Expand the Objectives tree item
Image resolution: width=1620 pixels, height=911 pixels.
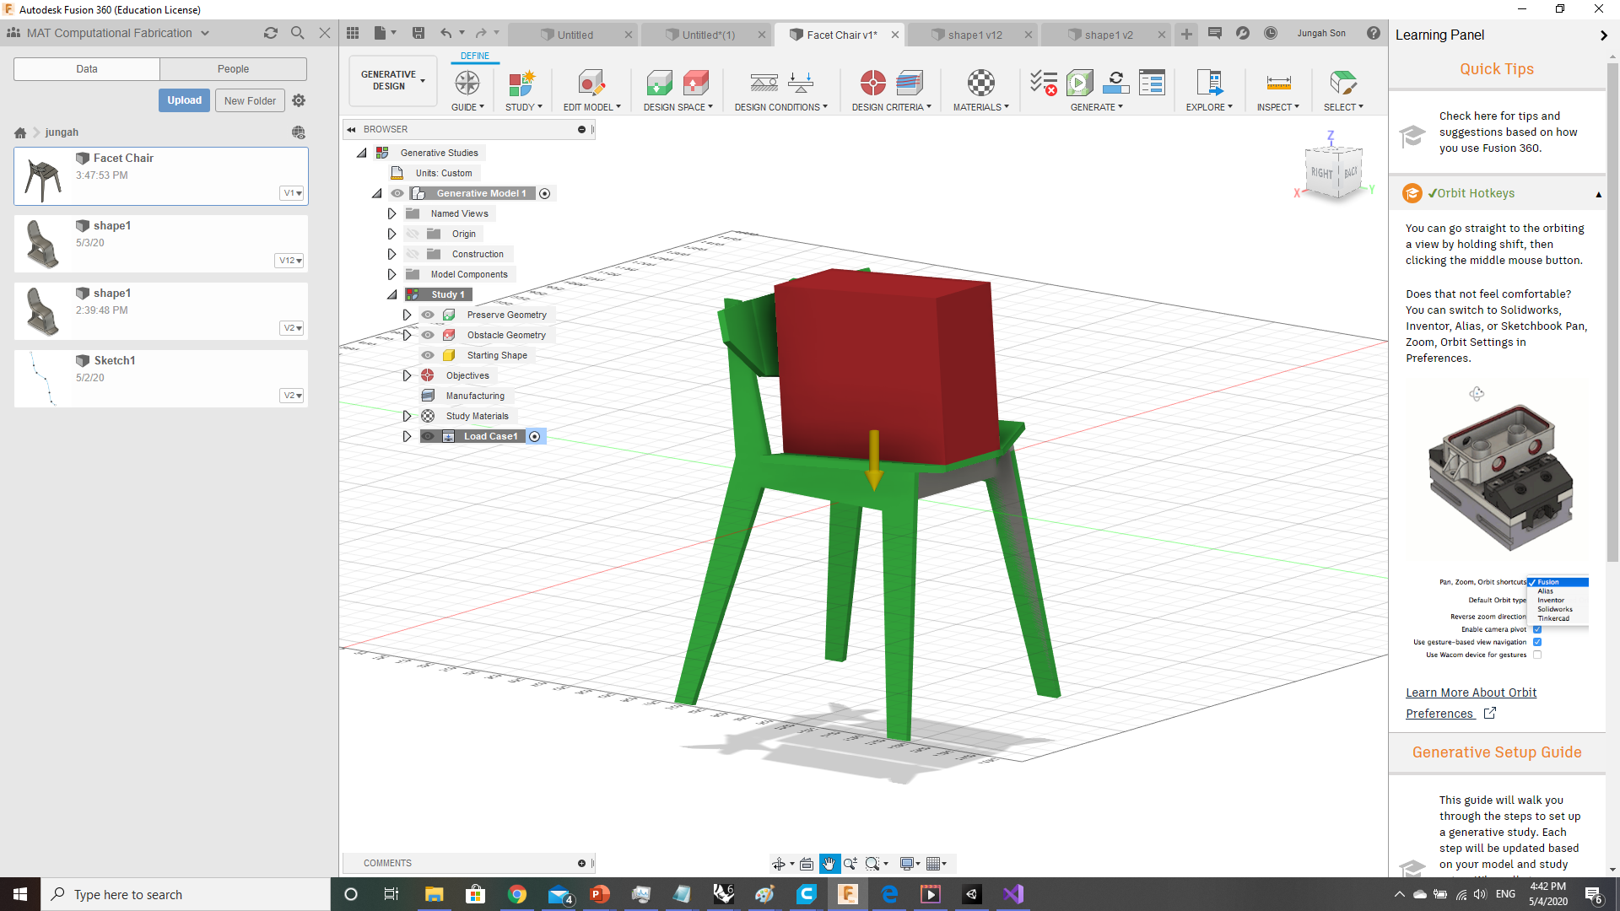point(407,375)
